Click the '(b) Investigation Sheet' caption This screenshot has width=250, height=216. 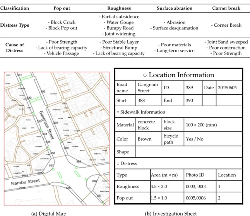click(x=171, y=213)
